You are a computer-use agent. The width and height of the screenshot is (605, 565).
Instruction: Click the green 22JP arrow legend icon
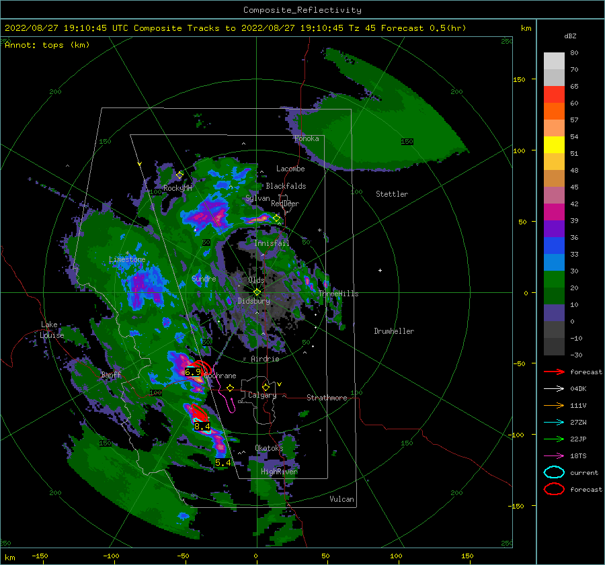(554, 439)
